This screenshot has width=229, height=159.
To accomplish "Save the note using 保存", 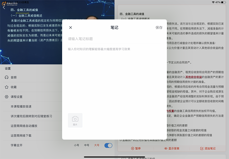I will [159, 28].
